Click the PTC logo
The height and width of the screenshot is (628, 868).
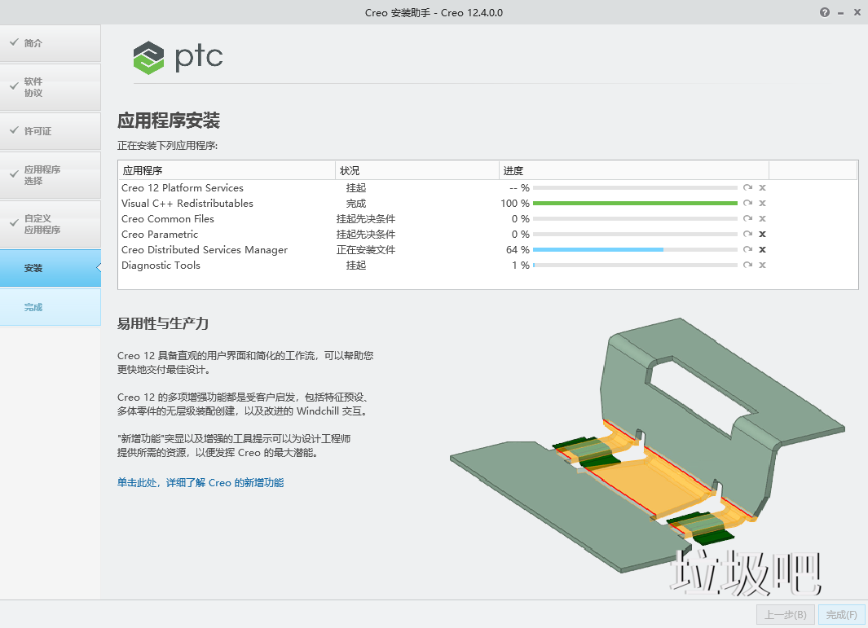pos(178,57)
